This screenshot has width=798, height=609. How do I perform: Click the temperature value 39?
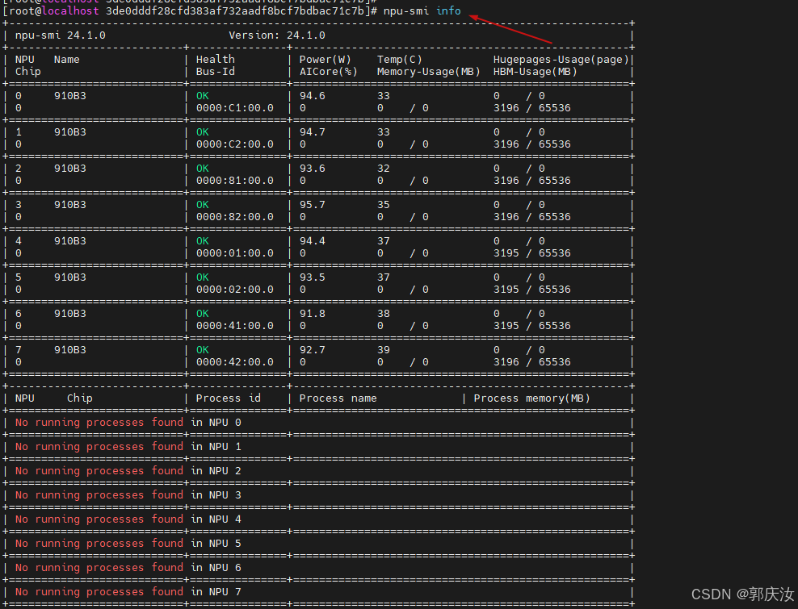383,350
